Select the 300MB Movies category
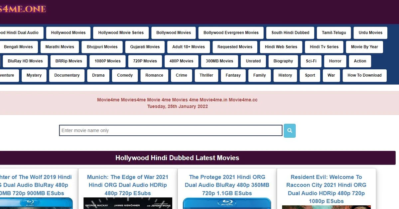Screen dimensions: 399x209 (x=219, y=61)
